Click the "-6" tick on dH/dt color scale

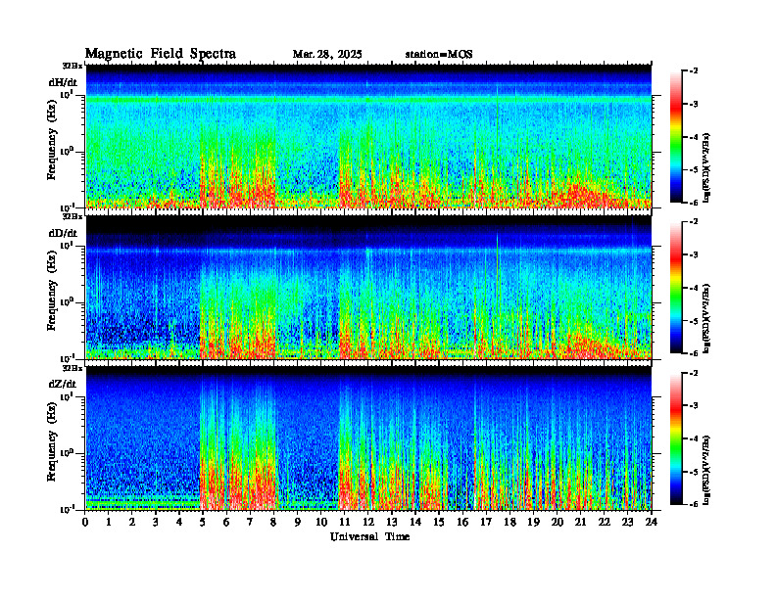click(694, 203)
